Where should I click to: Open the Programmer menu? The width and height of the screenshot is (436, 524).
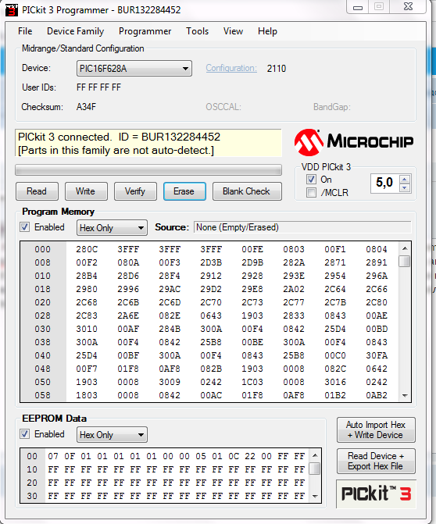145,31
